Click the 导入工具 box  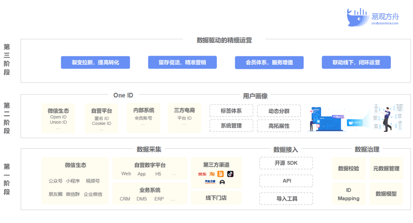click(286, 198)
